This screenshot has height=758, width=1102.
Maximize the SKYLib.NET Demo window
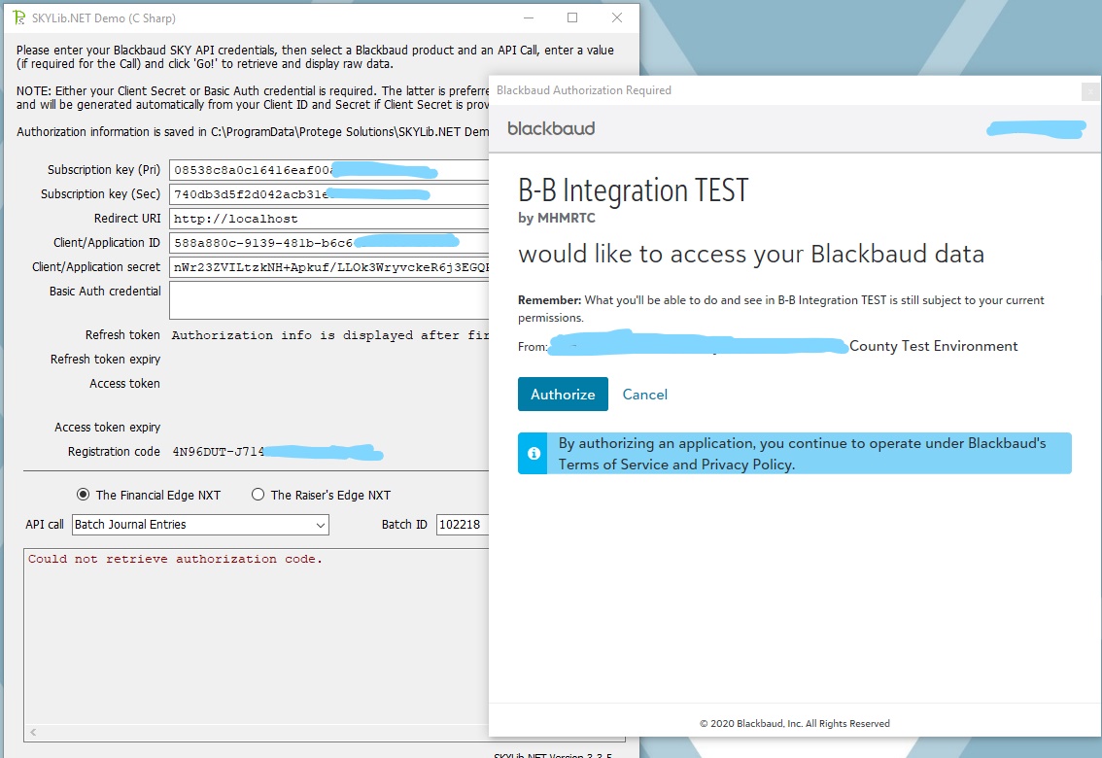click(x=572, y=17)
